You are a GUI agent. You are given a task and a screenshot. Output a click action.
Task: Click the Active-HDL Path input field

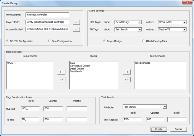click(47, 29)
